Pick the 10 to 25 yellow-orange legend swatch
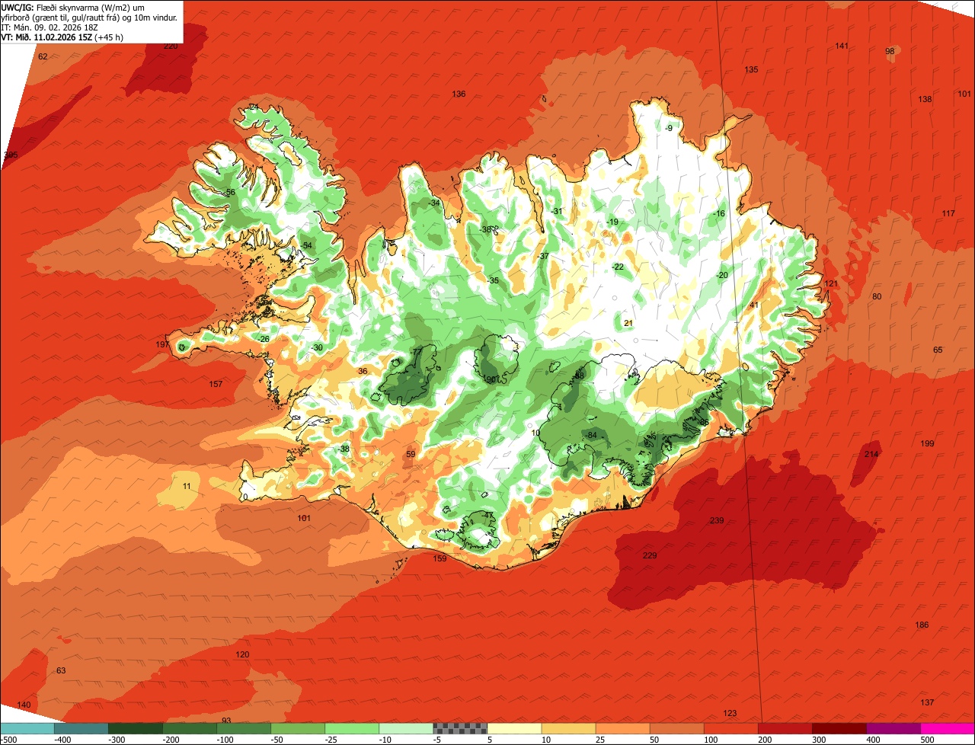 tap(568, 728)
